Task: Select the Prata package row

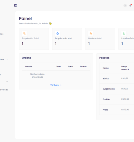Action: tap(117, 110)
